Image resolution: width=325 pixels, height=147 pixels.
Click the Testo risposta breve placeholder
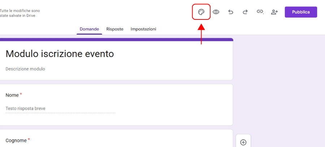26,108
